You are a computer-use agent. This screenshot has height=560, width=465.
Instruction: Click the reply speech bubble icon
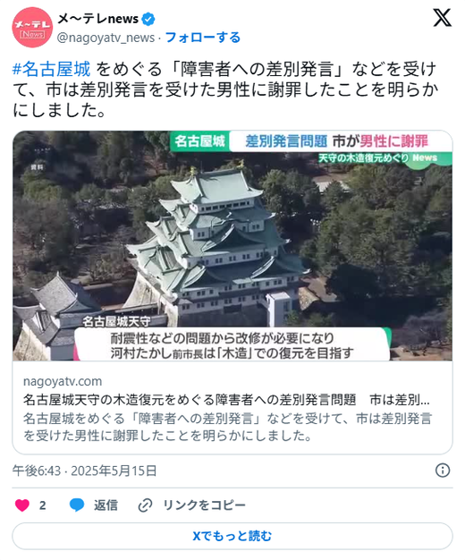(x=76, y=505)
